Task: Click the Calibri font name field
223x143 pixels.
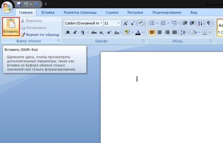Action: coord(82,23)
